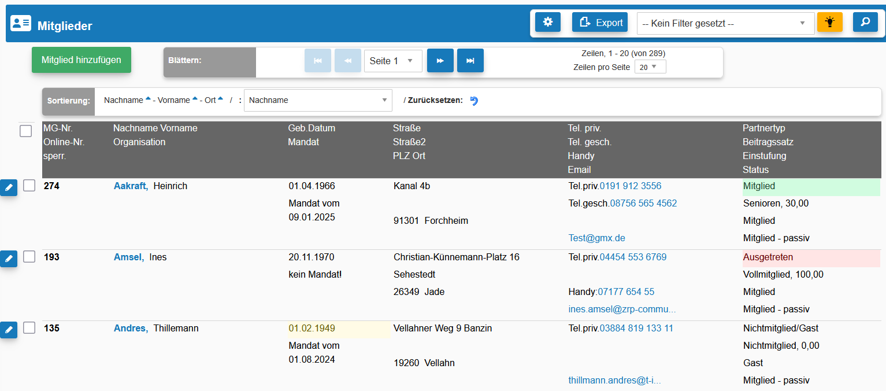Click the 'Straße' column header
This screenshot has height=391, width=886.
(407, 128)
